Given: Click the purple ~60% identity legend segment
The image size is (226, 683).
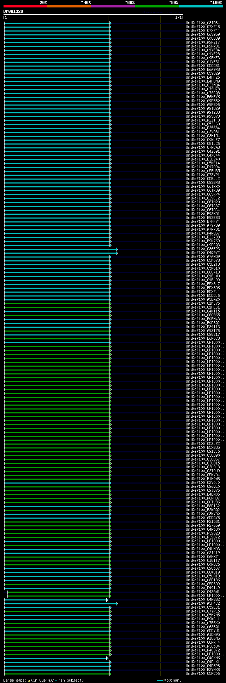Looking at the screenshot, I should click(113, 6).
